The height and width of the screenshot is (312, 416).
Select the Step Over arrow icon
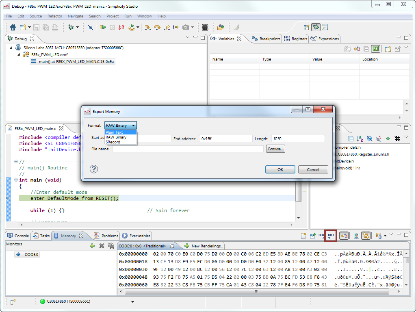tap(158, 27)
